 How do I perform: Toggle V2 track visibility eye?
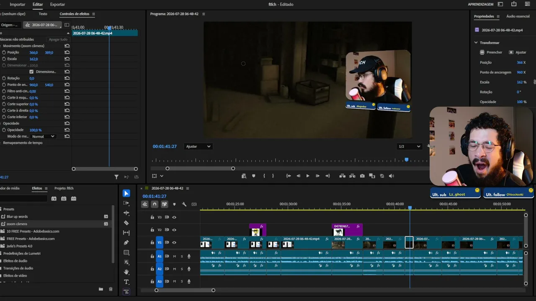click(174, 230)
